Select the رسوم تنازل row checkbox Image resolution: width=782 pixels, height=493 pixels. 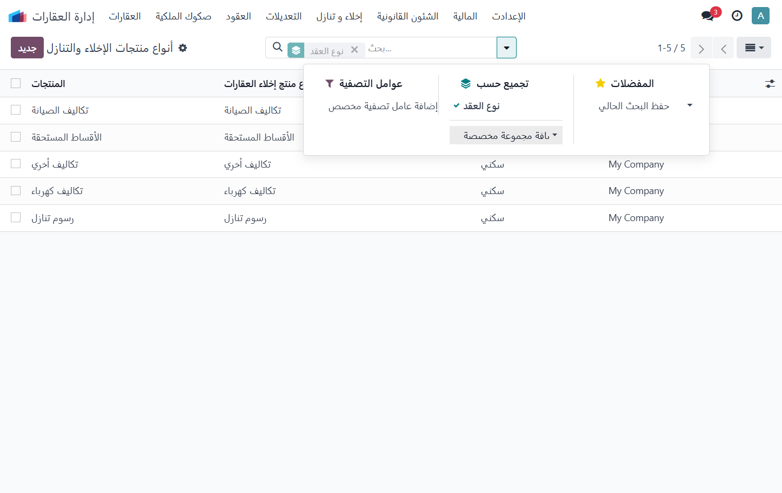click(16, 217)
